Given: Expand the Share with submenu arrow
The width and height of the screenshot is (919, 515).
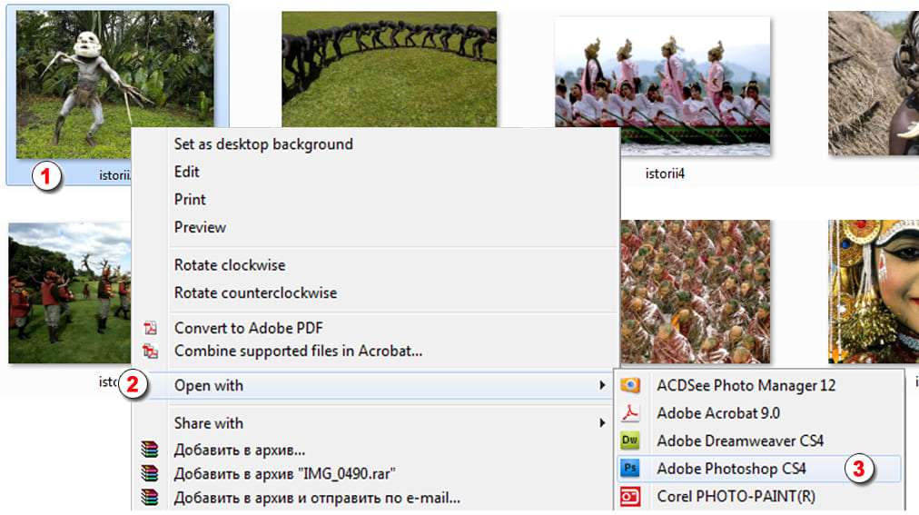Looking at the screenshot, I should tap(602, 423).
